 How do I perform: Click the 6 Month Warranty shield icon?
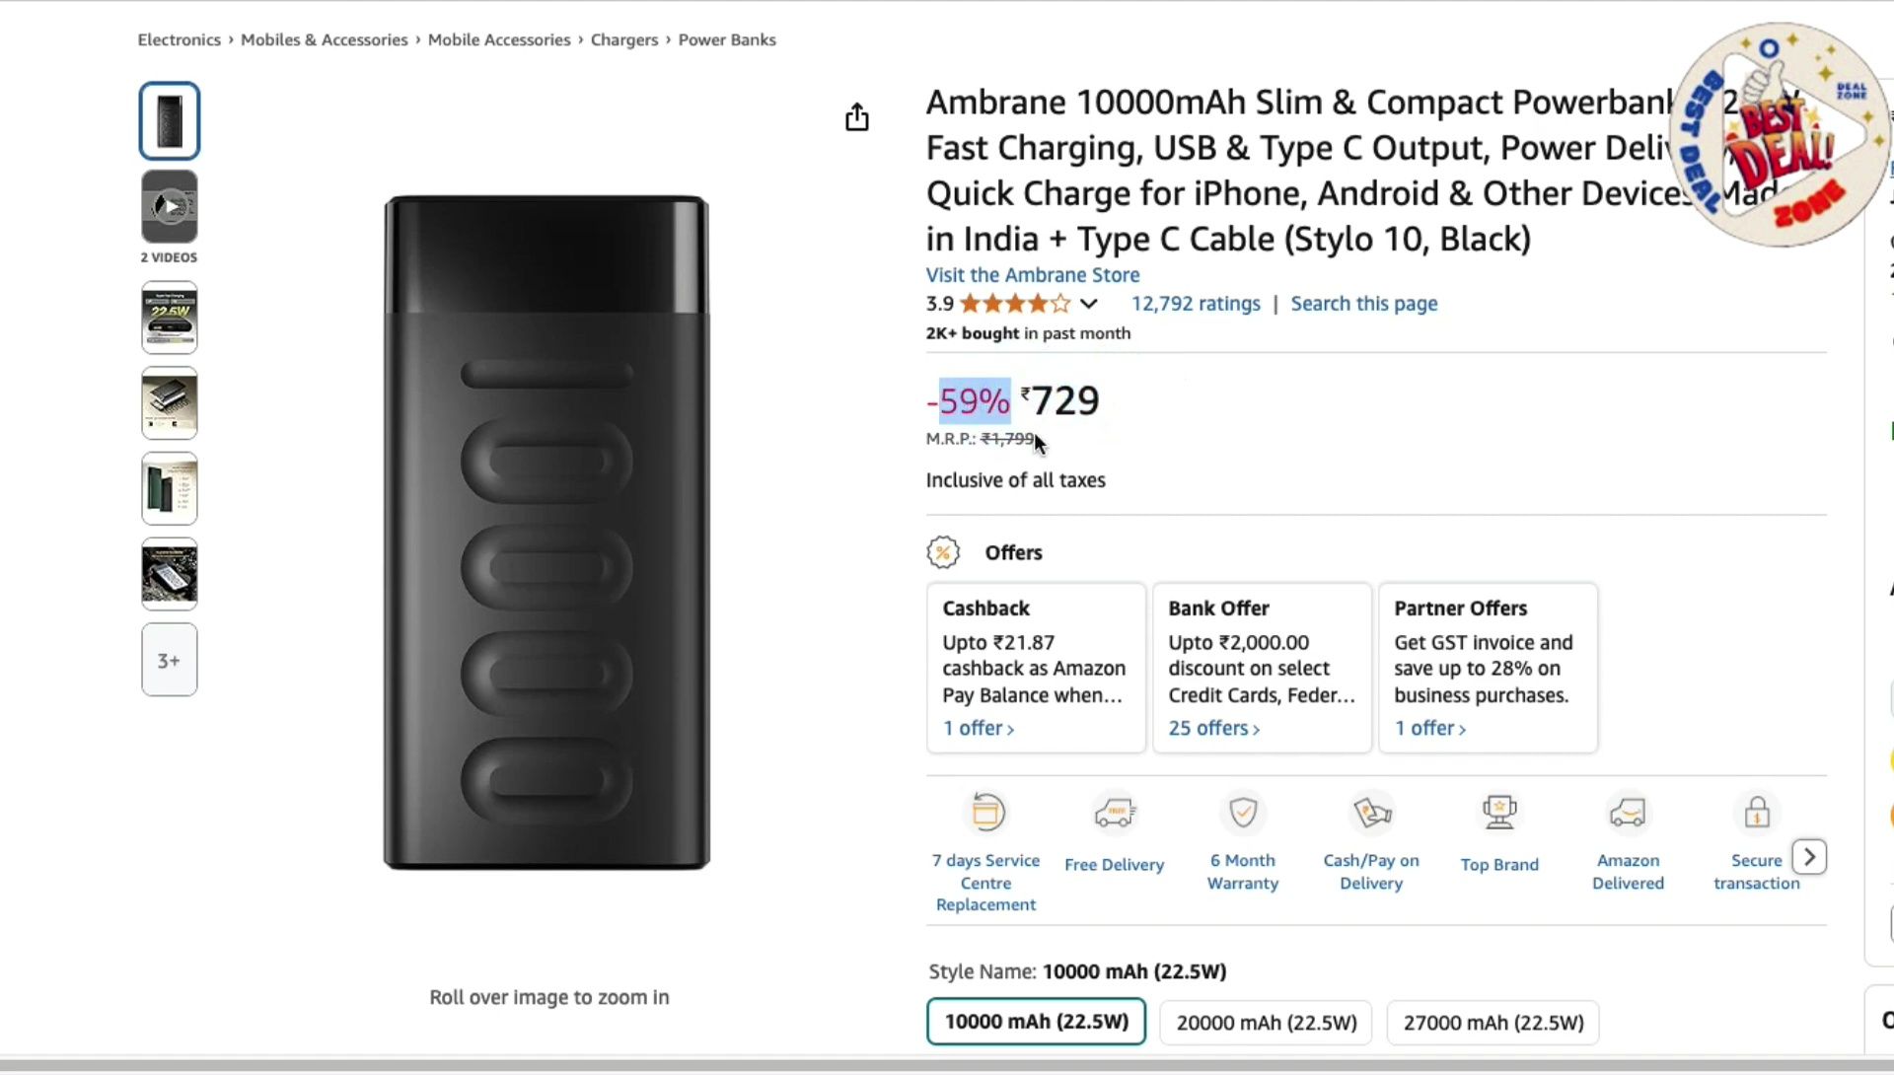(1243, 813)
